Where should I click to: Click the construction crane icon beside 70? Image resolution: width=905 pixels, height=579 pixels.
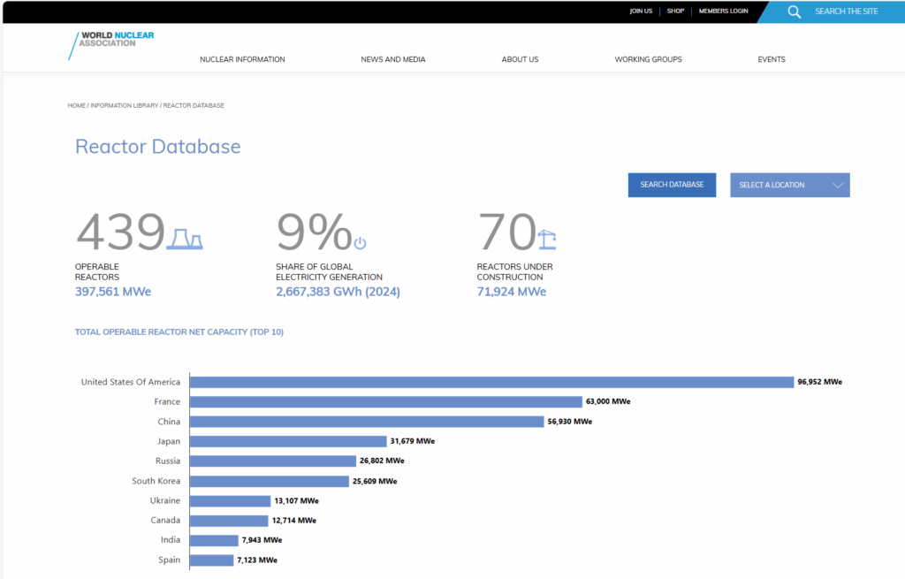coord(547,240)
